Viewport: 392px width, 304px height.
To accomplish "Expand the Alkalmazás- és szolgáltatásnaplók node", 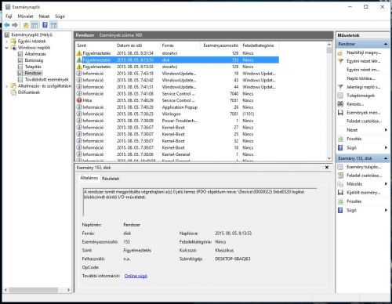I will point(7,86).
